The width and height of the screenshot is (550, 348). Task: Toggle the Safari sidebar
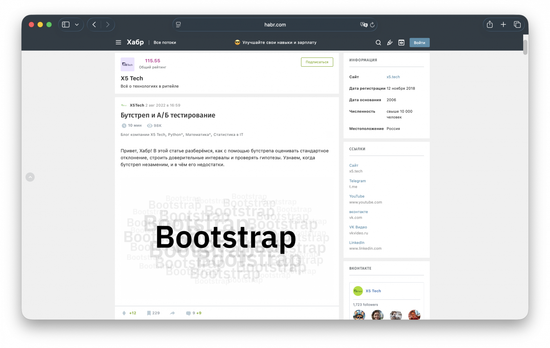click(x=66, y=25)
